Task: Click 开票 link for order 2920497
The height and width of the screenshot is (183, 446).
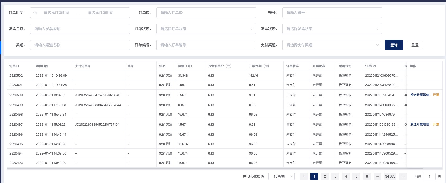Action: pos(436,124)
